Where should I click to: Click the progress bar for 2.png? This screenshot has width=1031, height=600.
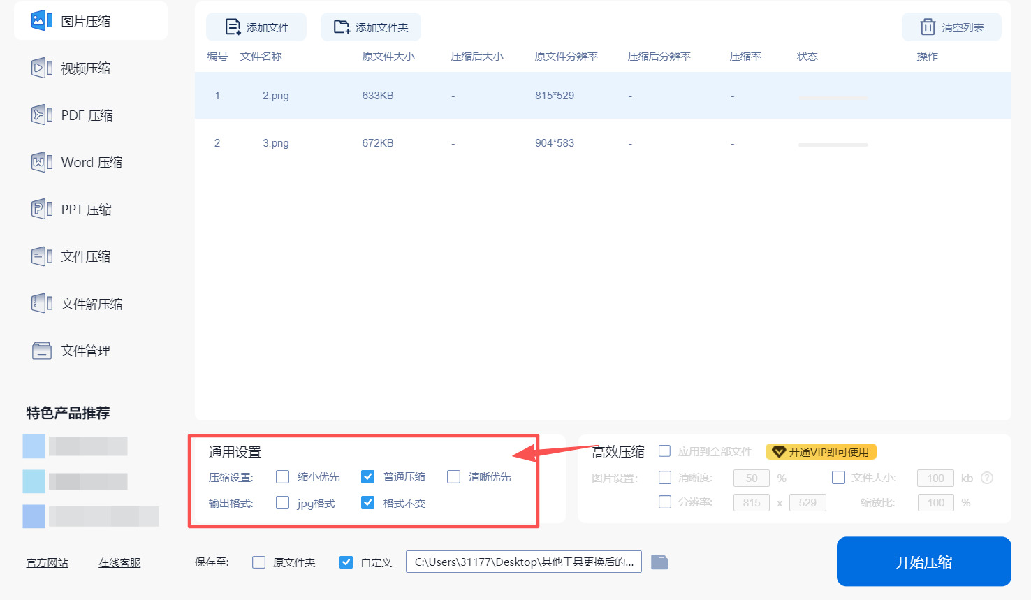833,98
